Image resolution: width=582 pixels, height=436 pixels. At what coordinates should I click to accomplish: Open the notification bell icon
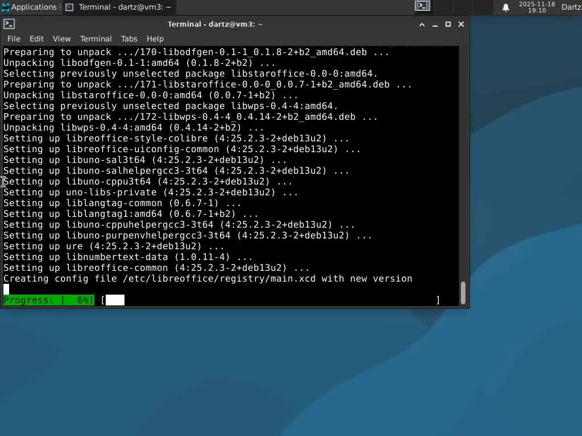coord(505,7)
